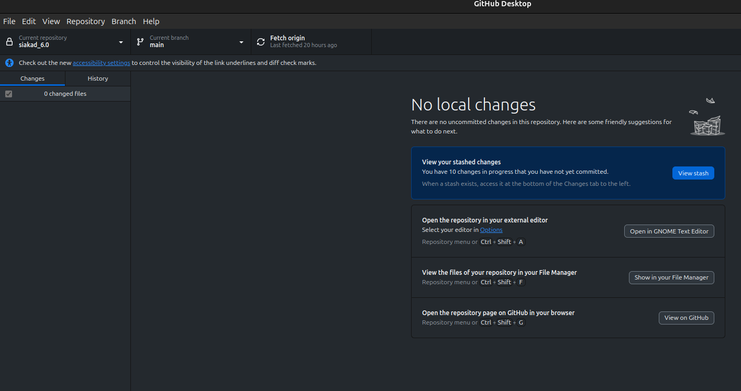Switch to the History tab

click(x=97, y=79)
